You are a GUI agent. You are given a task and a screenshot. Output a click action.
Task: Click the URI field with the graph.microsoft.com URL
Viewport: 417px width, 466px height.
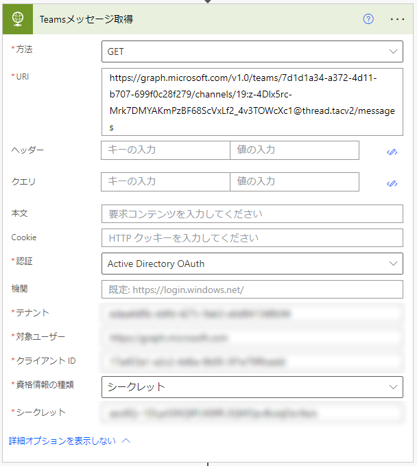tap(252, 102)
